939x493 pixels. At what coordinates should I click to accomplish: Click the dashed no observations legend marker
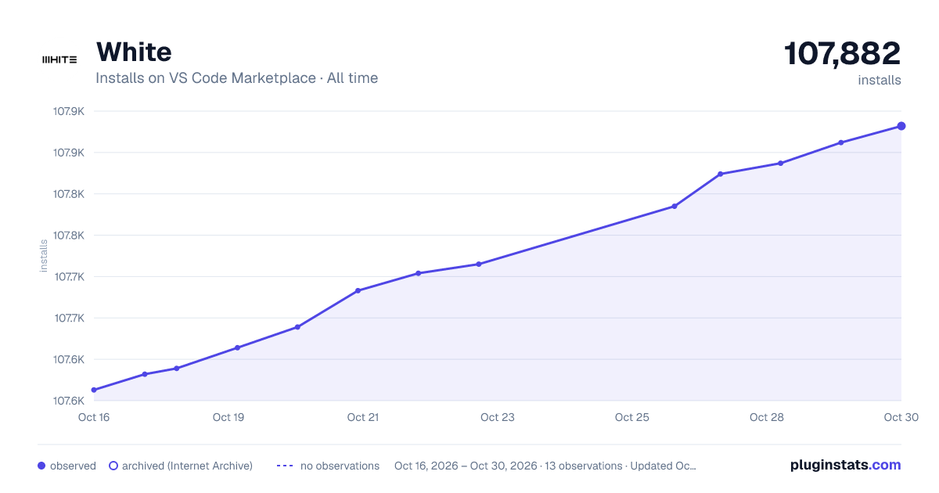[x=285, y=466]
